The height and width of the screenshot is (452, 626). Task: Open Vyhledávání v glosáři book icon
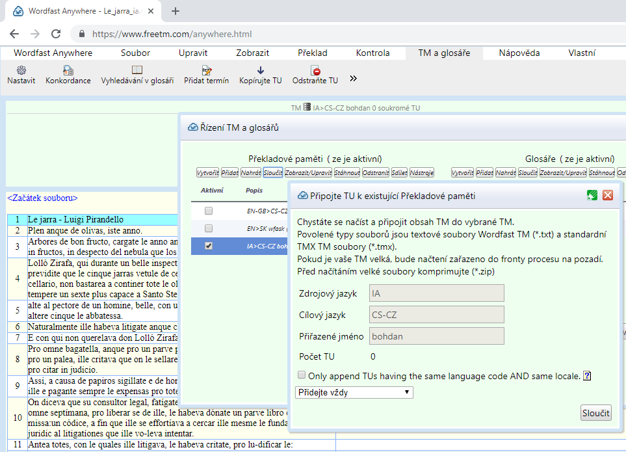[137, 70]
